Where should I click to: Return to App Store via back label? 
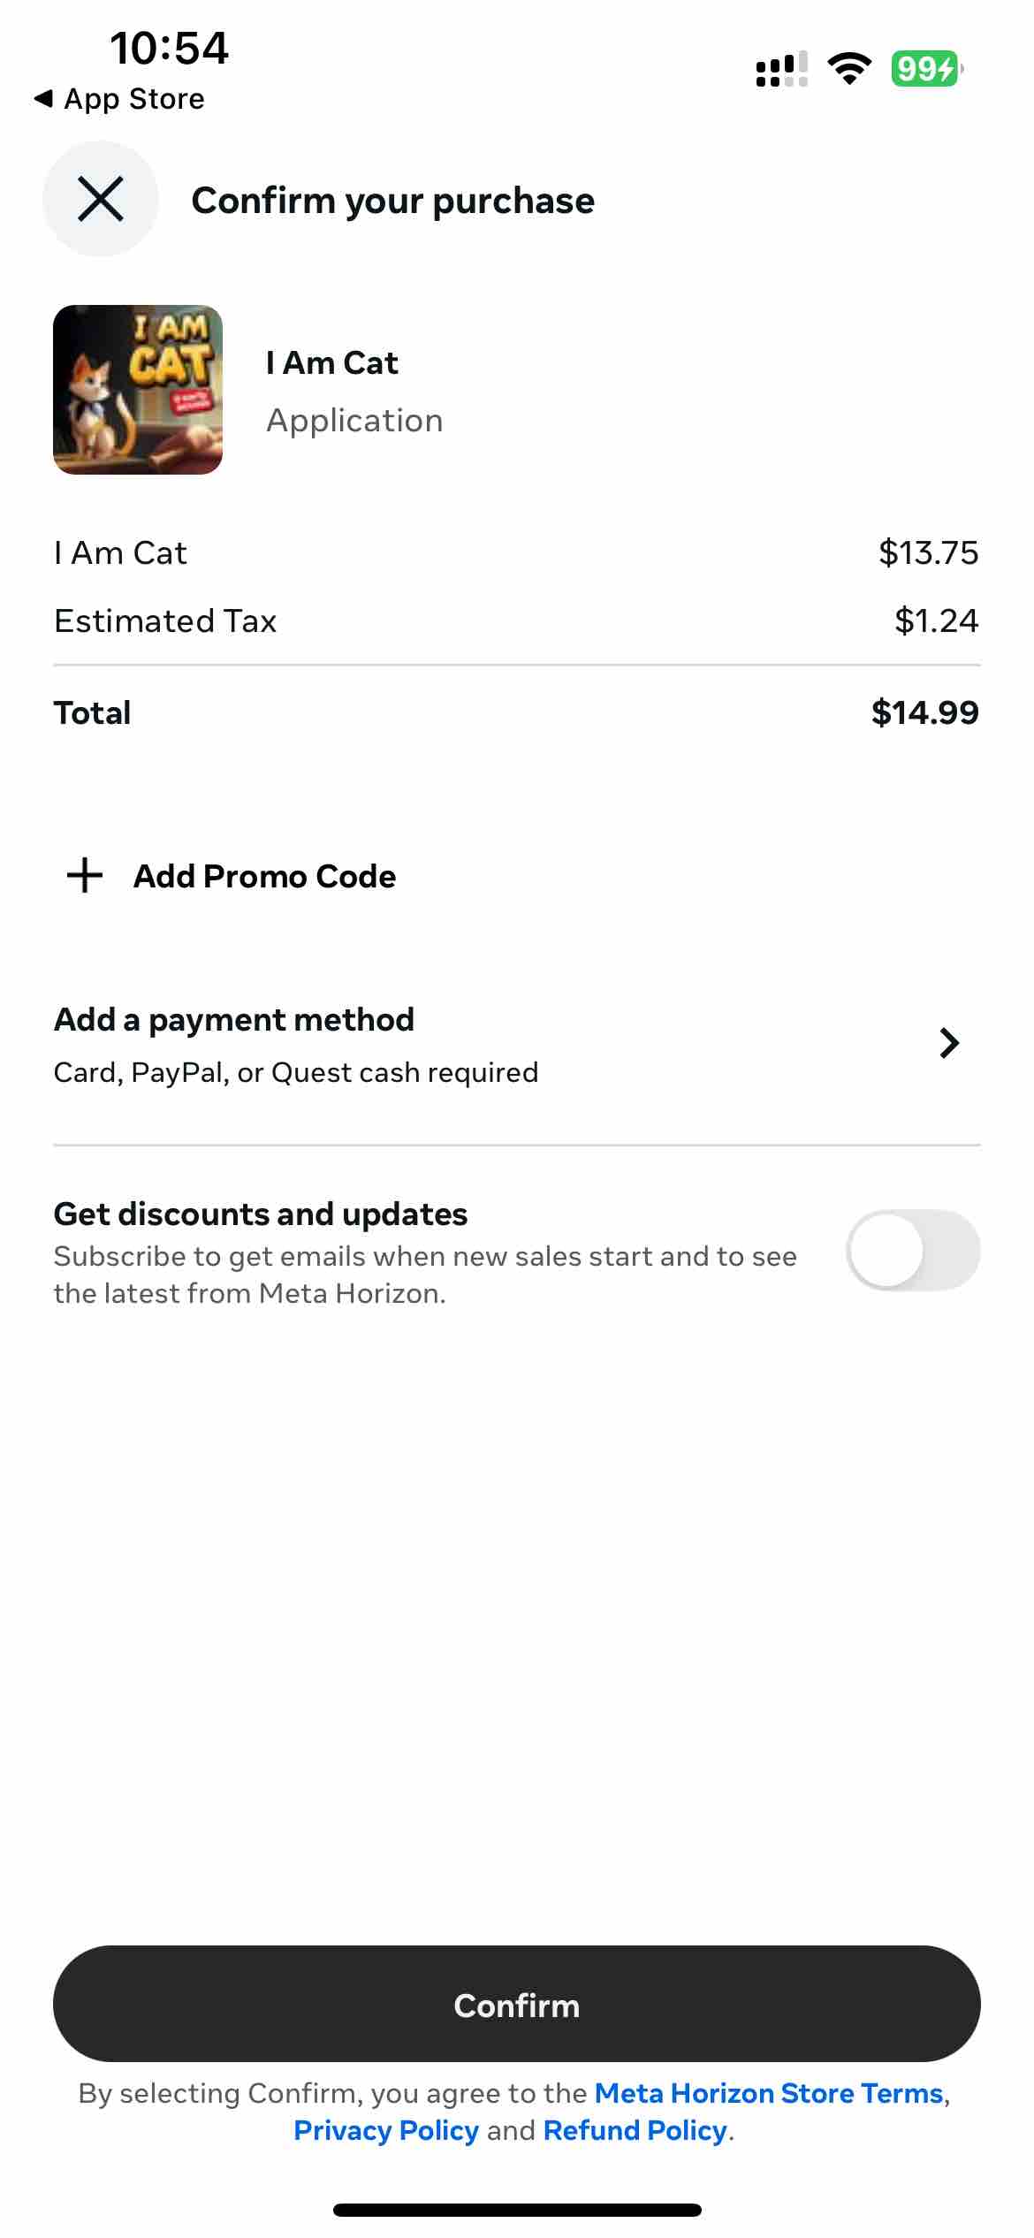click(x=134, y=99)
